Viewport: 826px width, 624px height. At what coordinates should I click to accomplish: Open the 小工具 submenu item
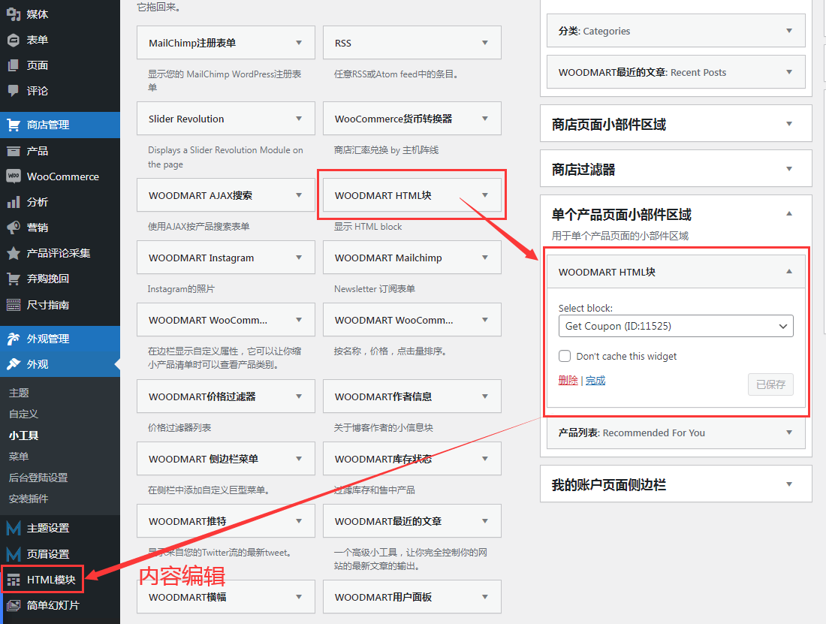click(24, 436)
